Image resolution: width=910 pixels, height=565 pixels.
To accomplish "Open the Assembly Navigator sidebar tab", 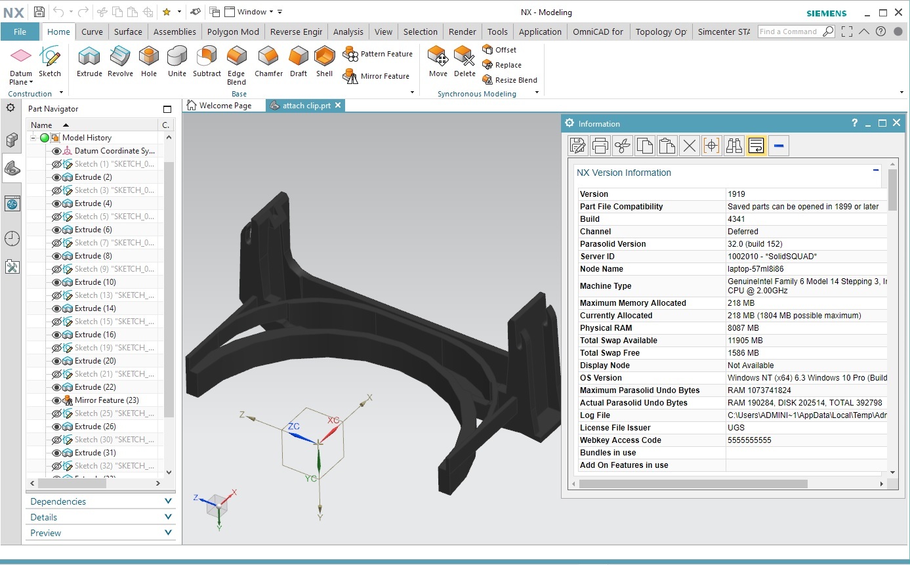I will pyautogui.click(x=12, y=140).
